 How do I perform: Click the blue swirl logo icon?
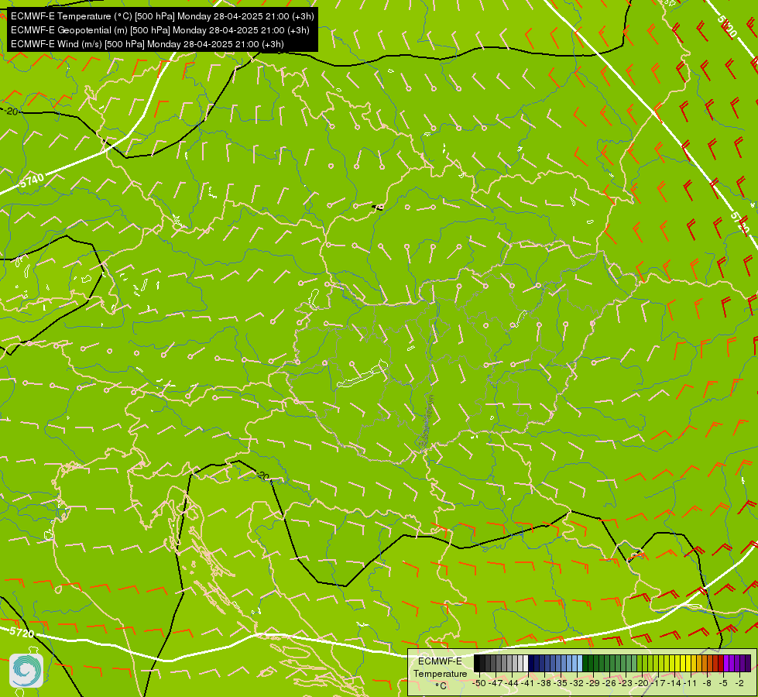26,671
